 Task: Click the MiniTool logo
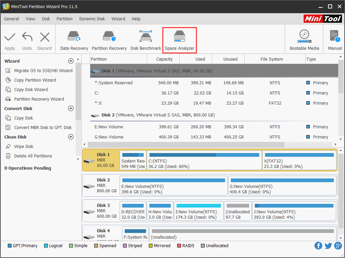(x=323, y=19)
